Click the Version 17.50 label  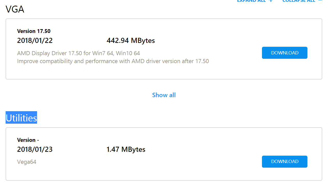pyautogui.click(x=34, y=31)
